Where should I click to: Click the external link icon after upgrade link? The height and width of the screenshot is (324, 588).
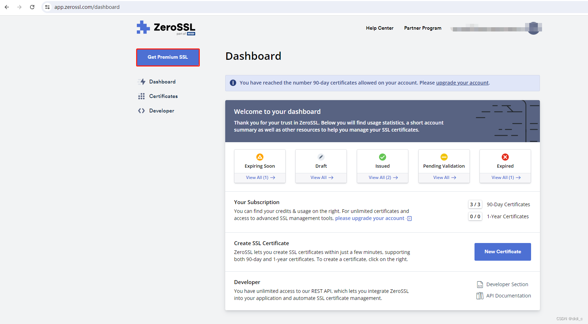(x=409, y=219)
